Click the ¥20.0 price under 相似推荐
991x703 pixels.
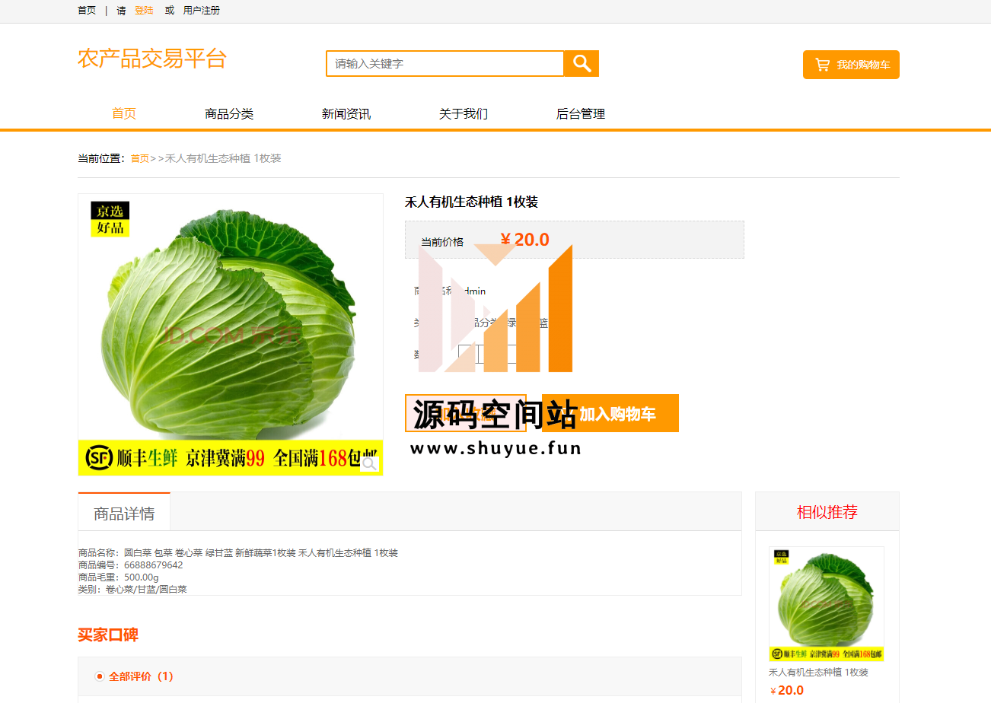click(787, 691)
